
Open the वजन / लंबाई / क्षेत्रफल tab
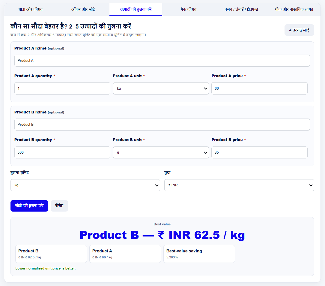(x=241, y=9)
